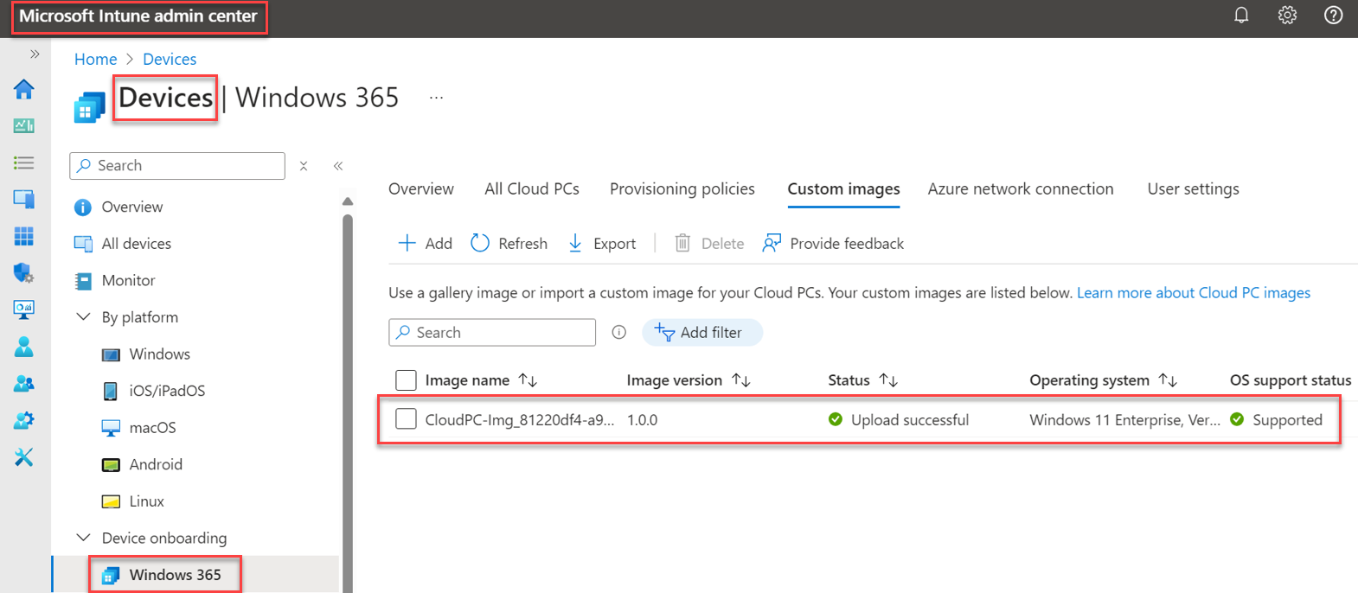Viewport: 1358px width, 593px height.
Task: Open Users icon in left rail
Action: (x=24, y=347)
